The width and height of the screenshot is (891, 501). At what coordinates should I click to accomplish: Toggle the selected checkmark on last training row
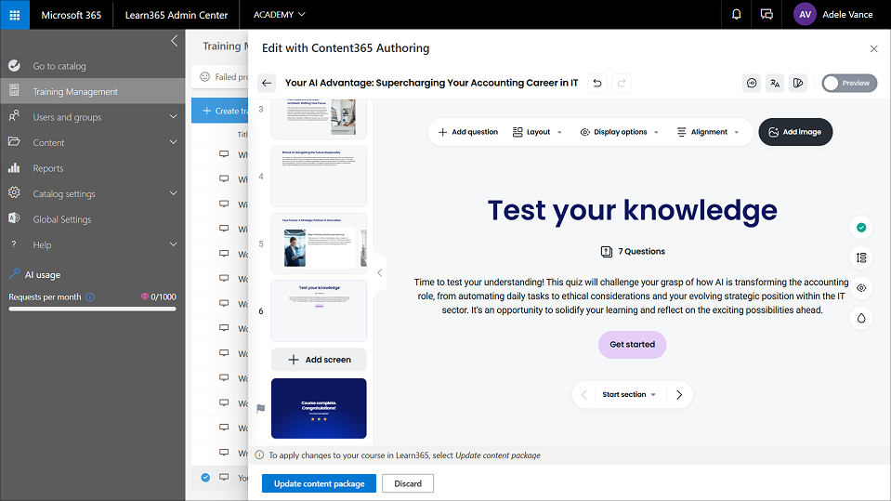(205, 478)
